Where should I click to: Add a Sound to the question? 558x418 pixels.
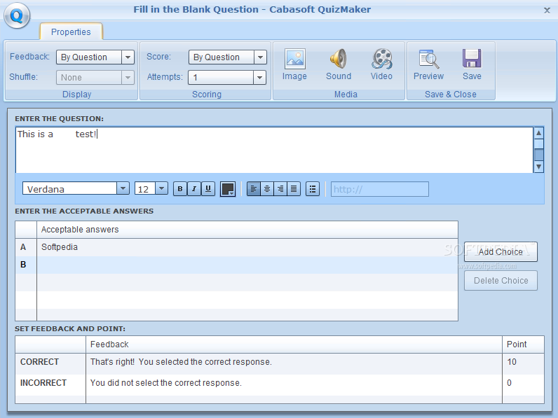tap(339, 64)
